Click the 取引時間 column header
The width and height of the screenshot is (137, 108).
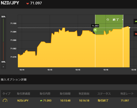[x=65, y=94]
